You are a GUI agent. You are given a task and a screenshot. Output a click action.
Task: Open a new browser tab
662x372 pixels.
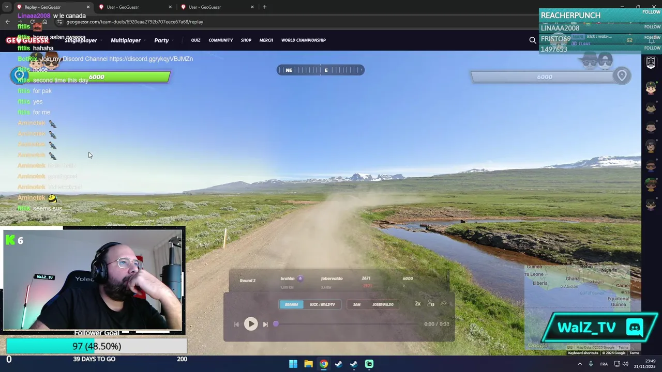point(265,7)
